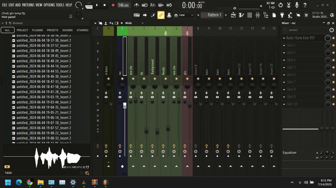This screenshot has height=188, width=336.
Task: Start playback with the play button
Action: tap(97, 5)
